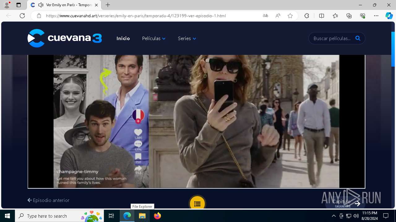Open Settings and more ellipsis

376,16
